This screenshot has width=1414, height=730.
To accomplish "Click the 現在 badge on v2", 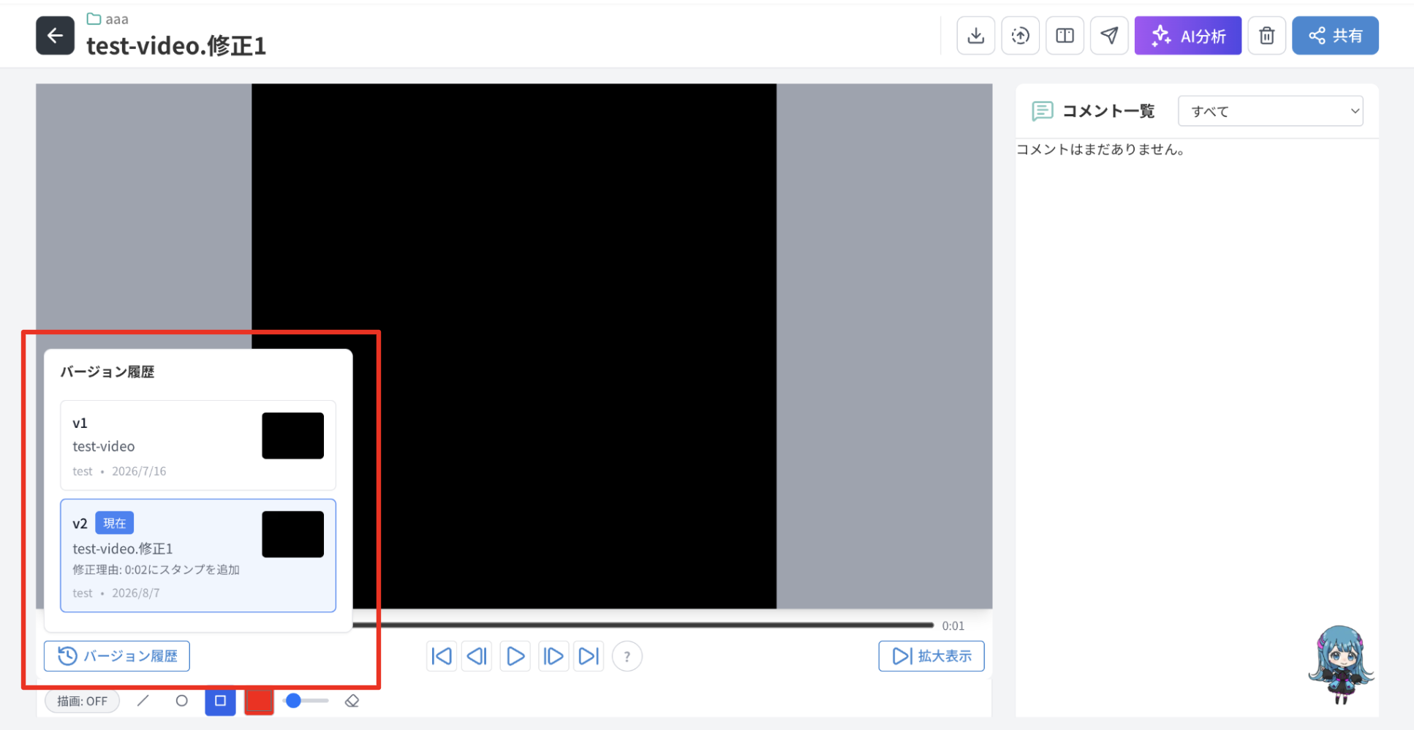I will coord(115,523).
